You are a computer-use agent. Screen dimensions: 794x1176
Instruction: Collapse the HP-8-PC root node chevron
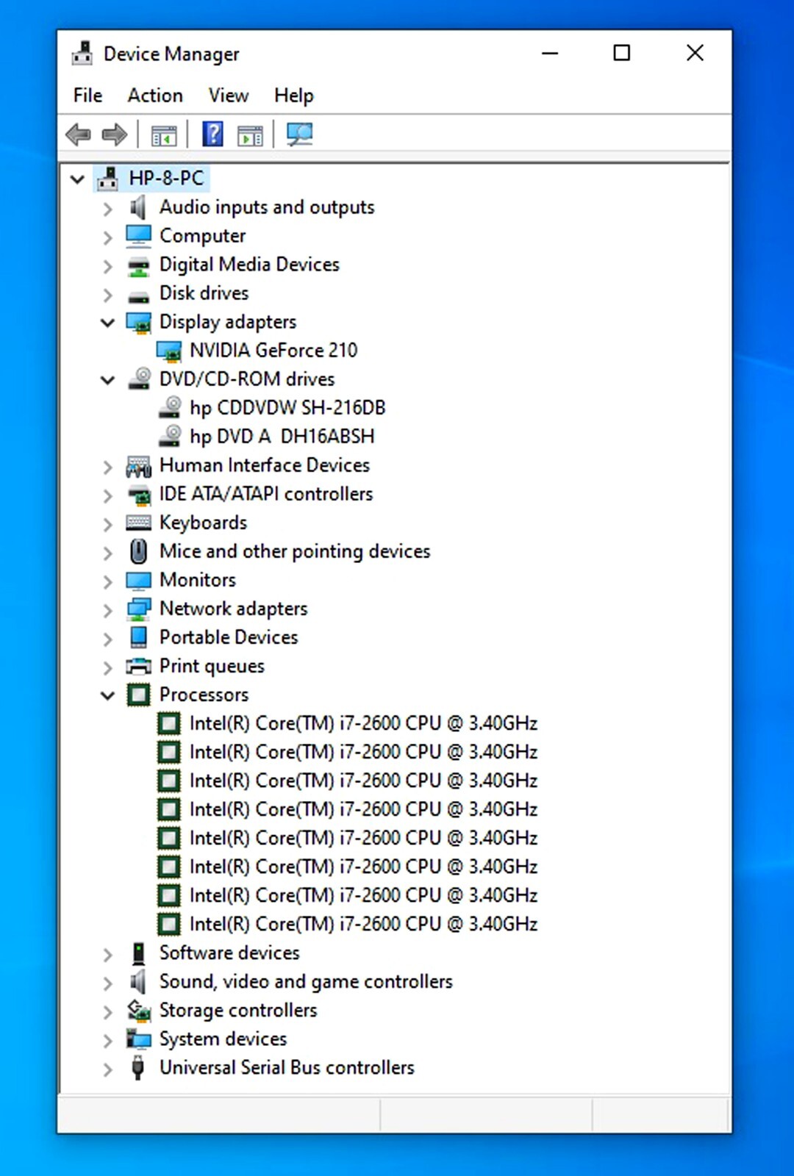pos(77,179)
